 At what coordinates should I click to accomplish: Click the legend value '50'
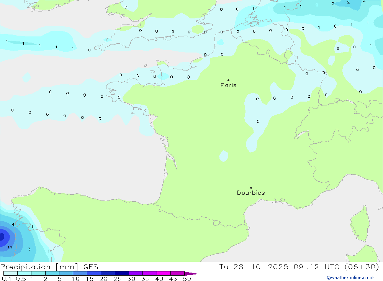[187, 279]
